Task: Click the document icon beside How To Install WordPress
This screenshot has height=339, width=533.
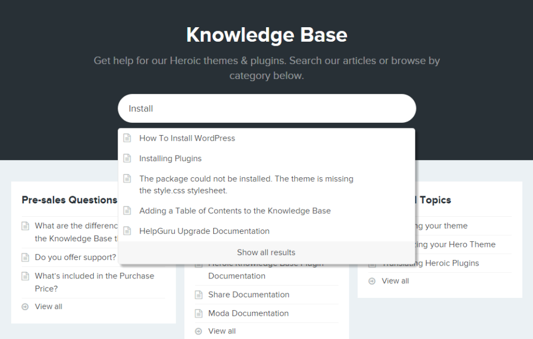Action: (129, 138)
